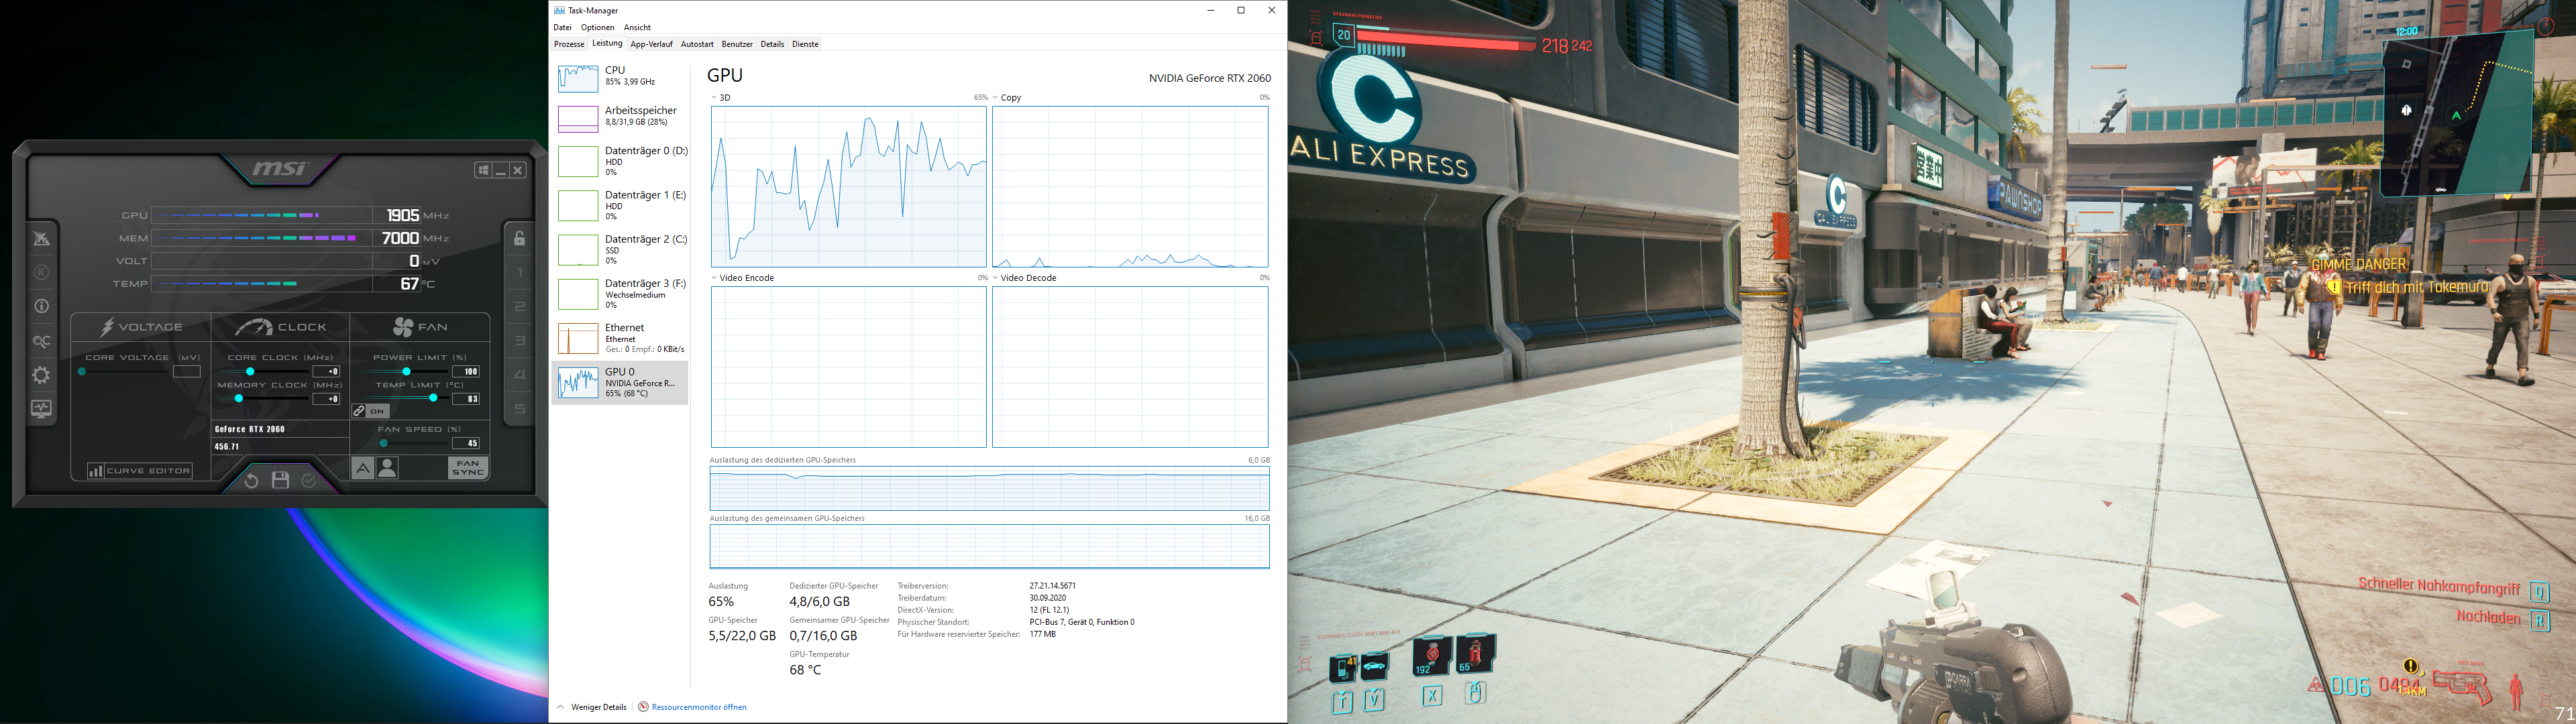Screen dimensions: 2576x724
Task: Click the Voltage lightning header icon
Action: click(x=107, y=327)
